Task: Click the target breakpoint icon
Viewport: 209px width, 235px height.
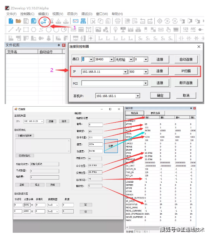Action: (x=159, y=21)
